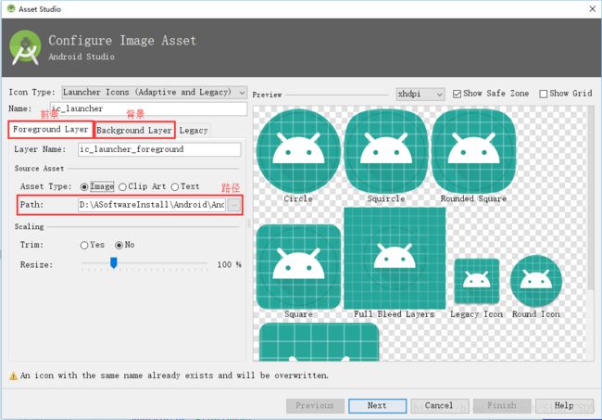Select the Round Icon preview
This screenshot has width=602, height=420.
point(536,281)
